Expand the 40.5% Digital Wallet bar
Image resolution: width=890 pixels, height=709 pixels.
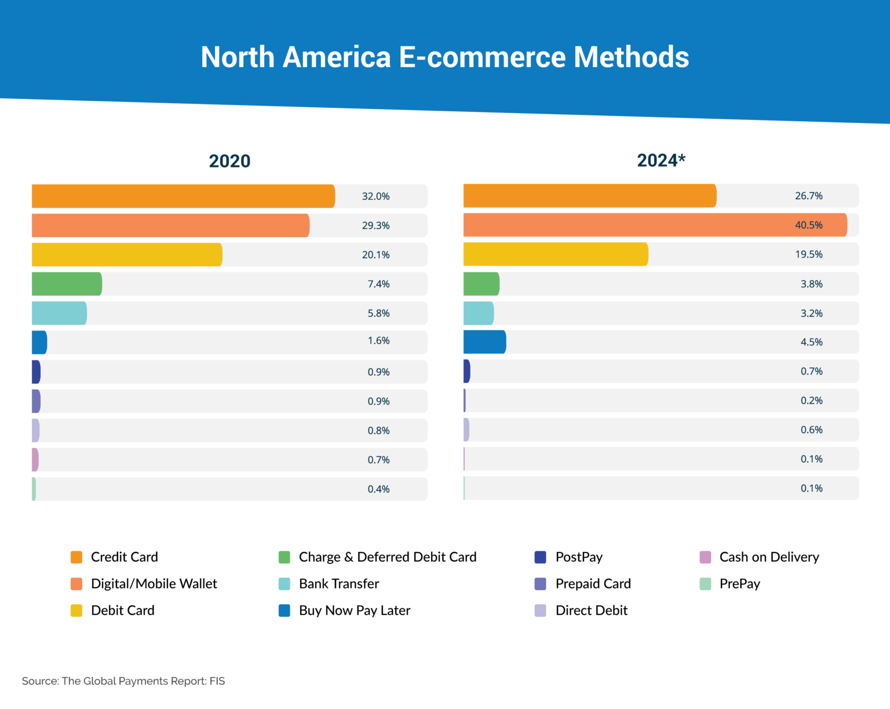(655, 225)
